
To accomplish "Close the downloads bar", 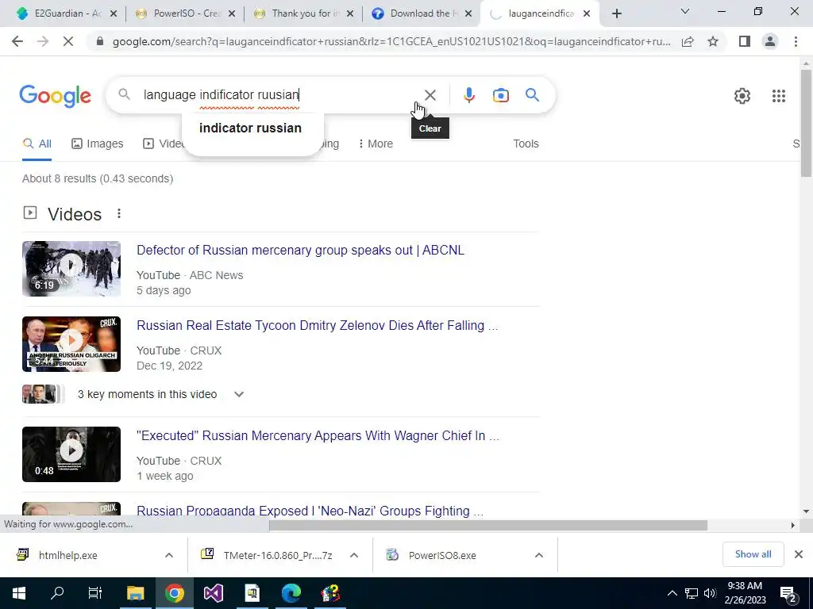I will pyautogui.click(x=799, y=554).
